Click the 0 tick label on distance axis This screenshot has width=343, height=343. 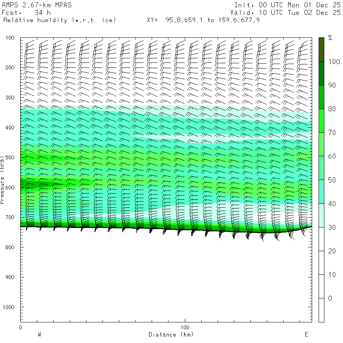20,327
